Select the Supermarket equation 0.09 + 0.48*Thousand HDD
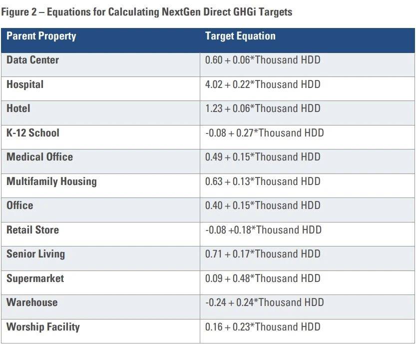Viewport: 416px width, 350px height. click(x=263, y=278)
